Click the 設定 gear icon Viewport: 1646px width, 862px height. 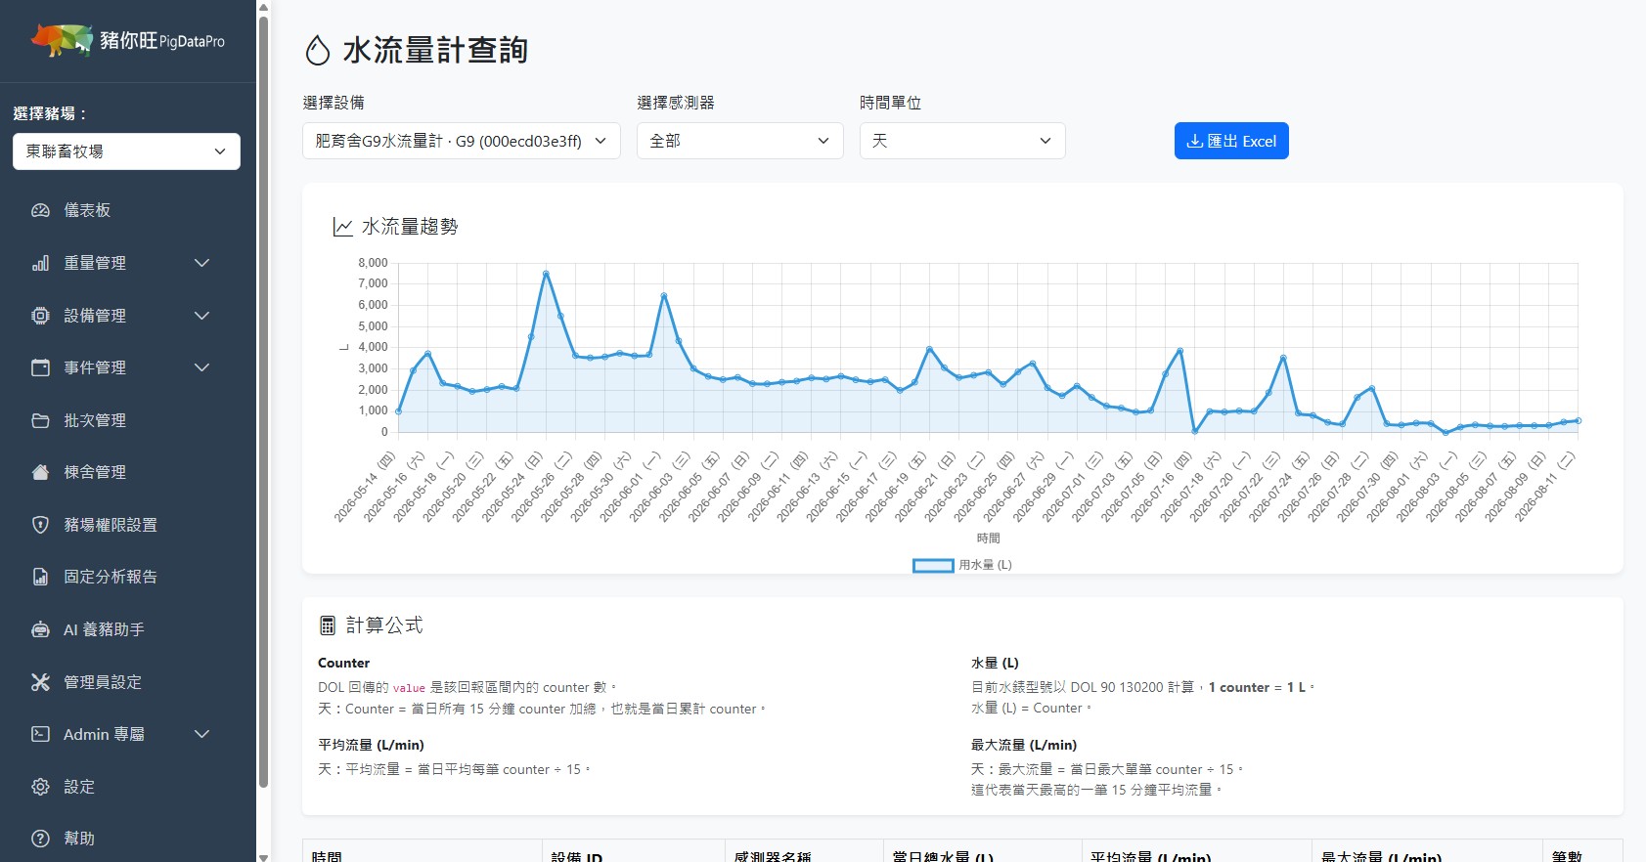point(40,787)
